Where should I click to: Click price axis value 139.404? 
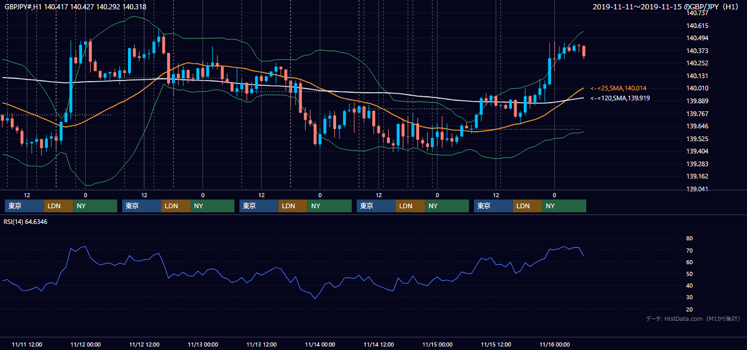tap(697, 151)
